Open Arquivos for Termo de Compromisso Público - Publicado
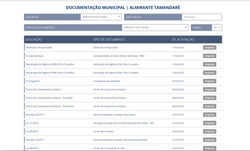 click(x=210, y=106)
